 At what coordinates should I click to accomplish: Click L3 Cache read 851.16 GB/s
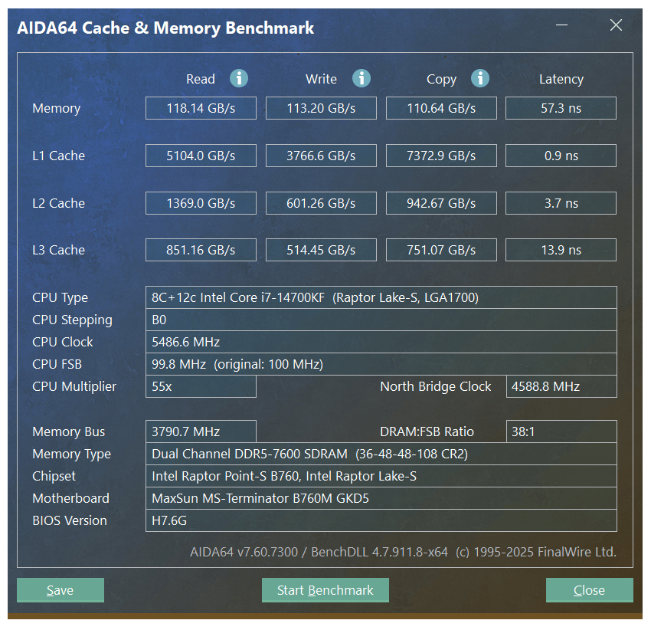201,250
